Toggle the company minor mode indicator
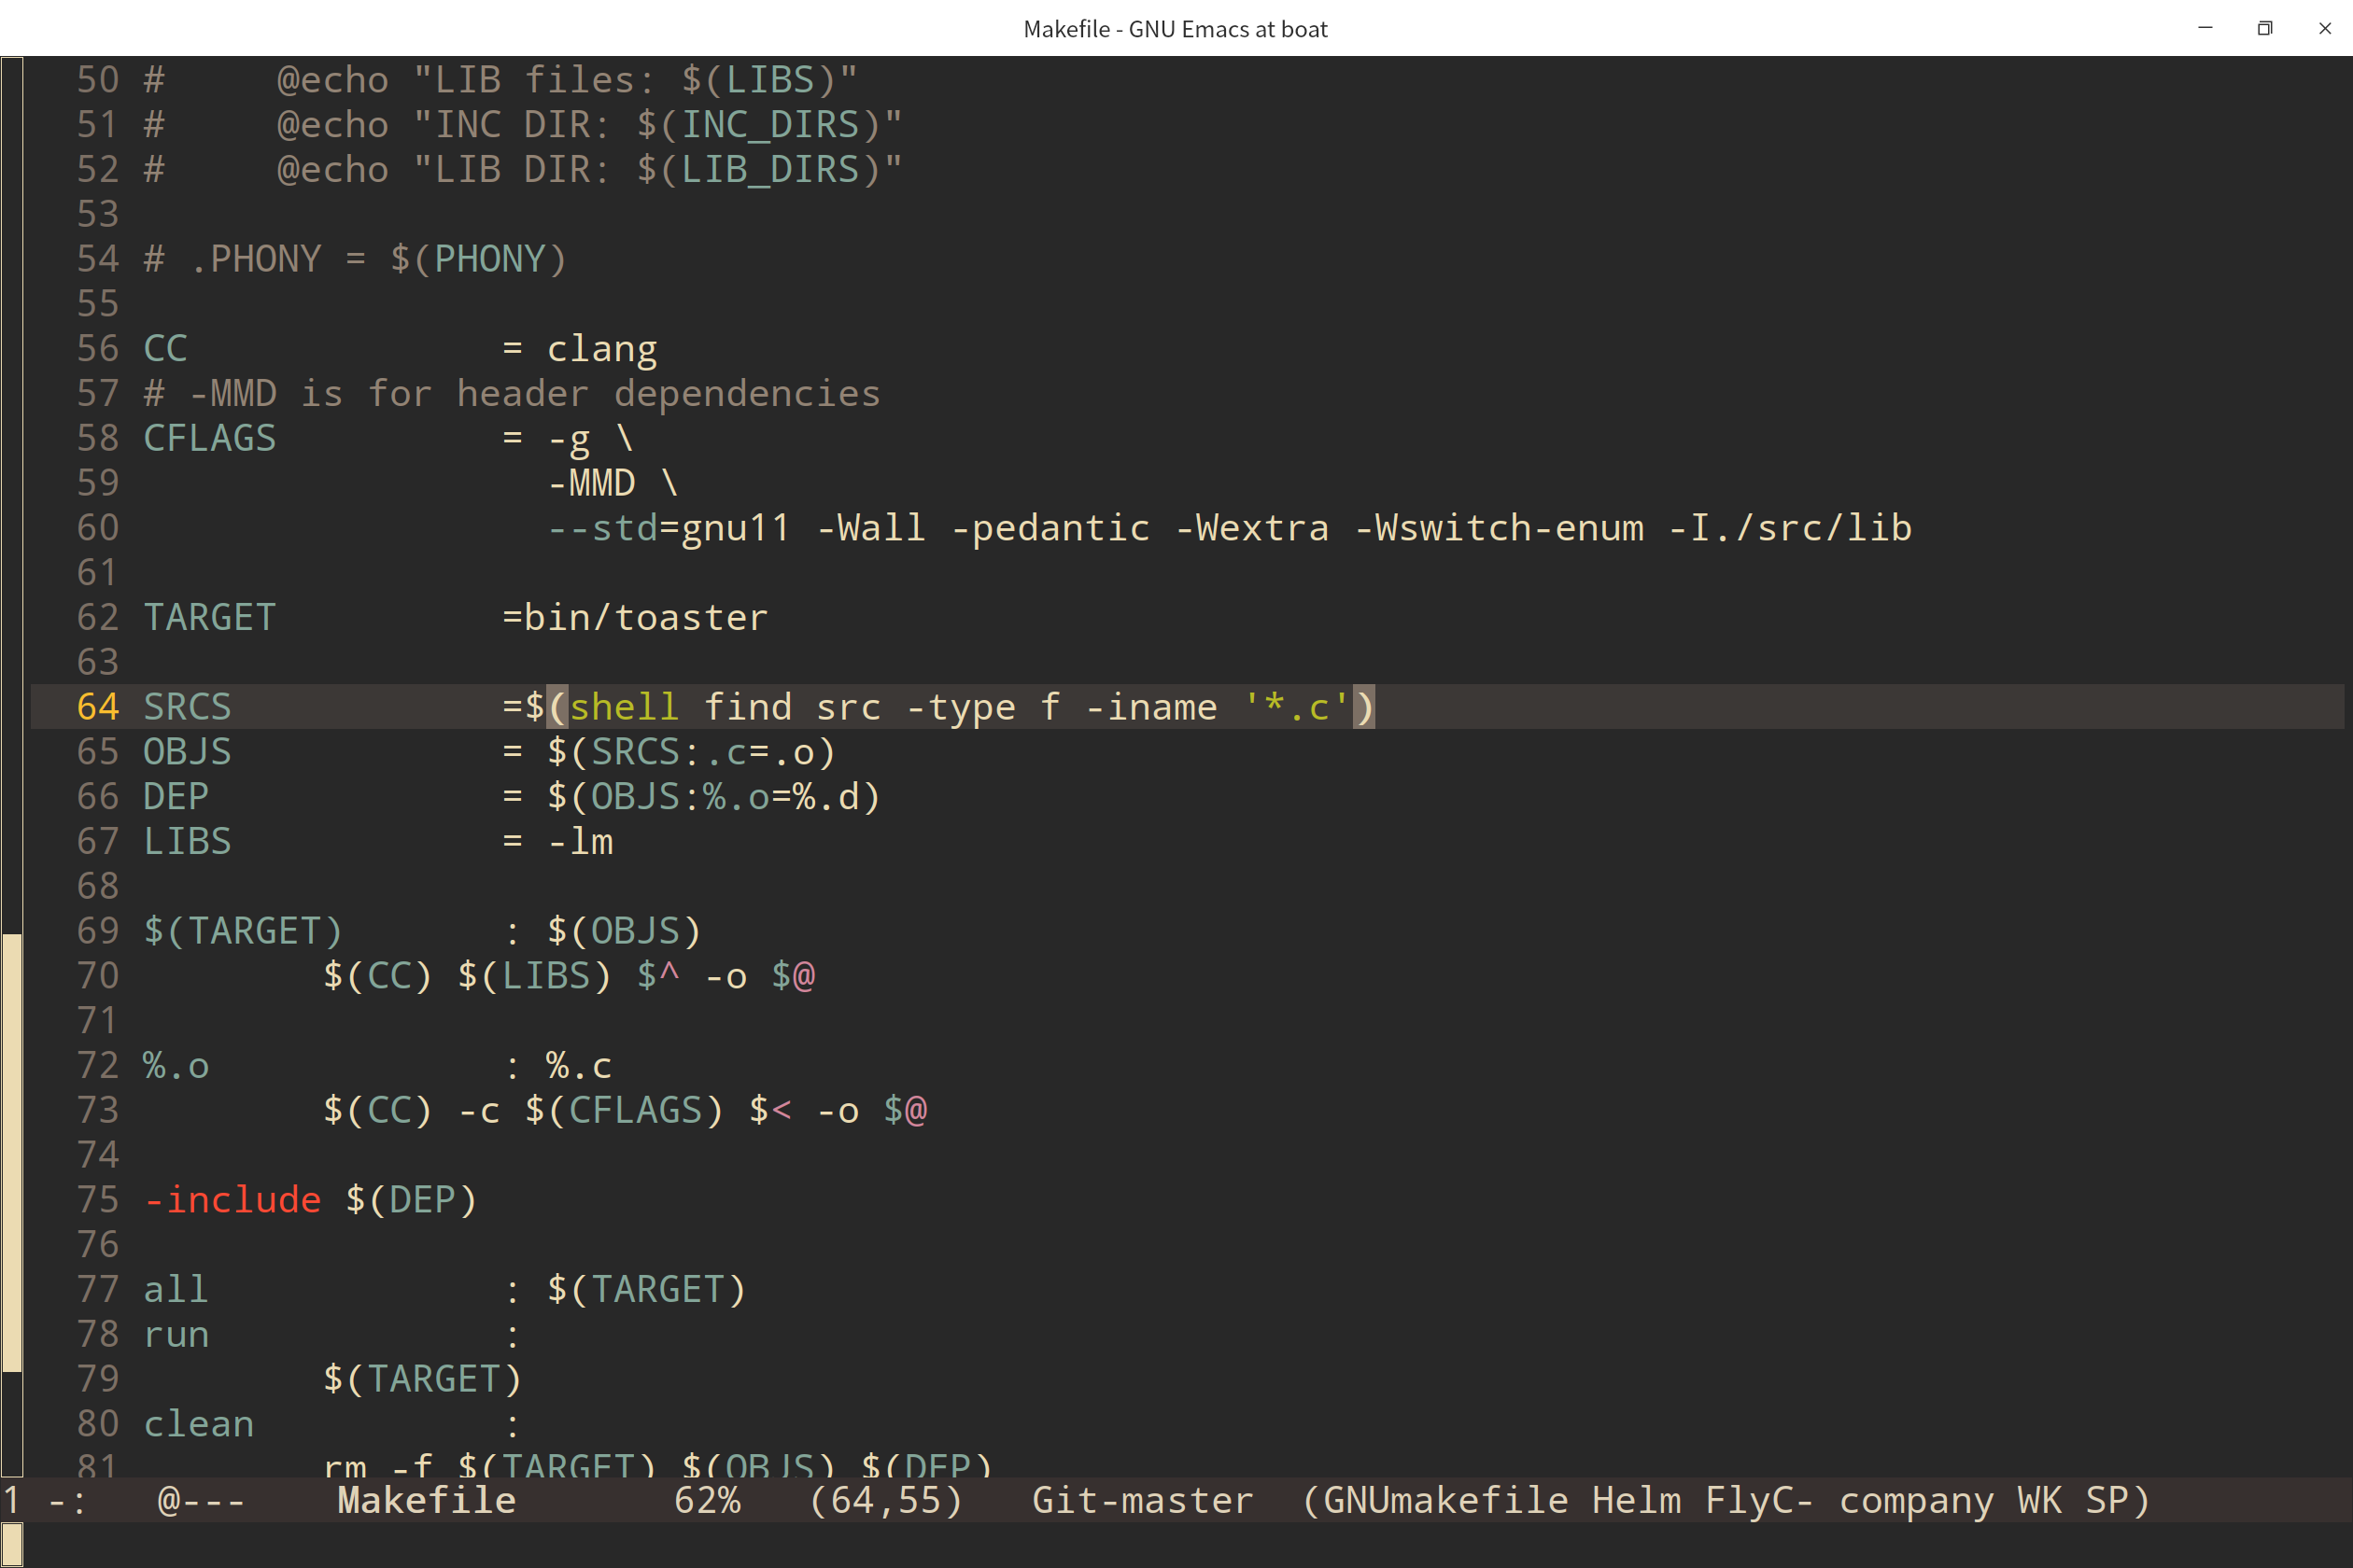The width and height of the screenshot is (2353, 1568). pyautogui.click(x=1915, y=1500)
